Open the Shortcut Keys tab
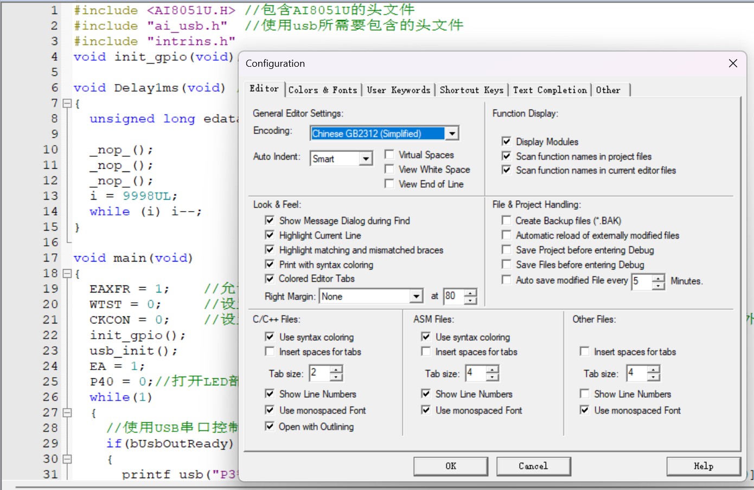754x490 pixels. pos(471,90)
